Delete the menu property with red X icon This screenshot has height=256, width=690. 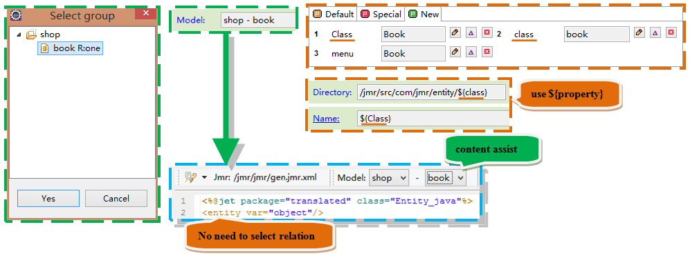[487, 52]
